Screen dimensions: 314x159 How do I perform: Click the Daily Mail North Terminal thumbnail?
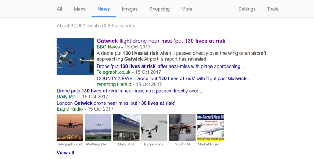coord(126,127)
